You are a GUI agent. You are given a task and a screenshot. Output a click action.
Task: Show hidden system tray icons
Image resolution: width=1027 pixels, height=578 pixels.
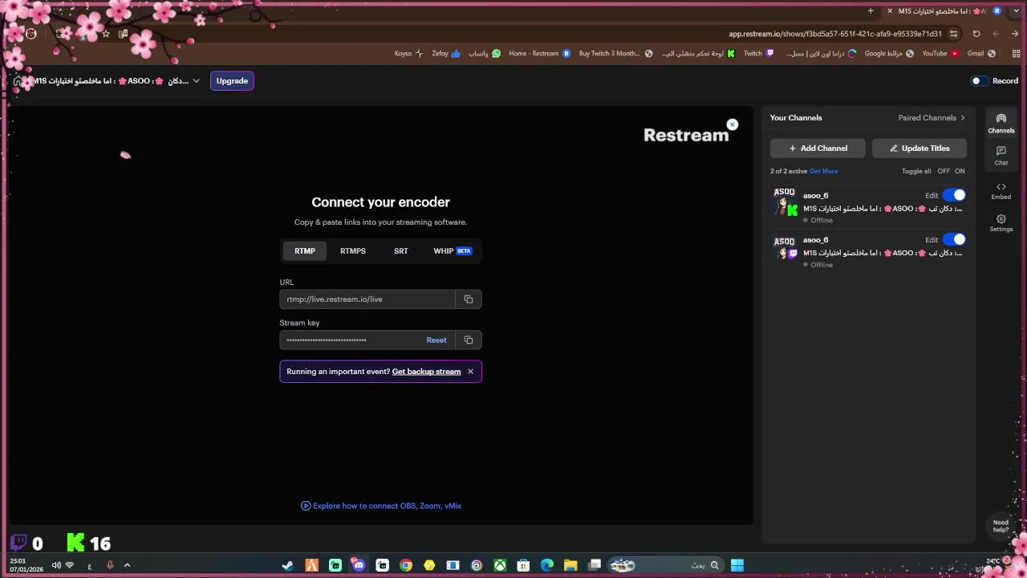tap(127, 565)
